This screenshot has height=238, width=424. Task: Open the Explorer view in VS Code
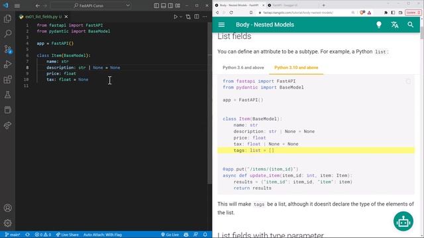pos(7,19)
